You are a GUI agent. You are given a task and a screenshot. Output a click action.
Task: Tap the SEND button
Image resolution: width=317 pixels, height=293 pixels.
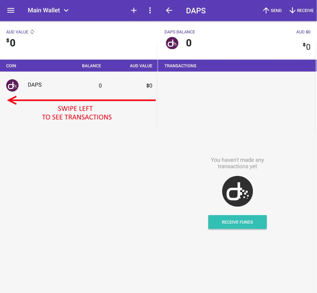272,10
